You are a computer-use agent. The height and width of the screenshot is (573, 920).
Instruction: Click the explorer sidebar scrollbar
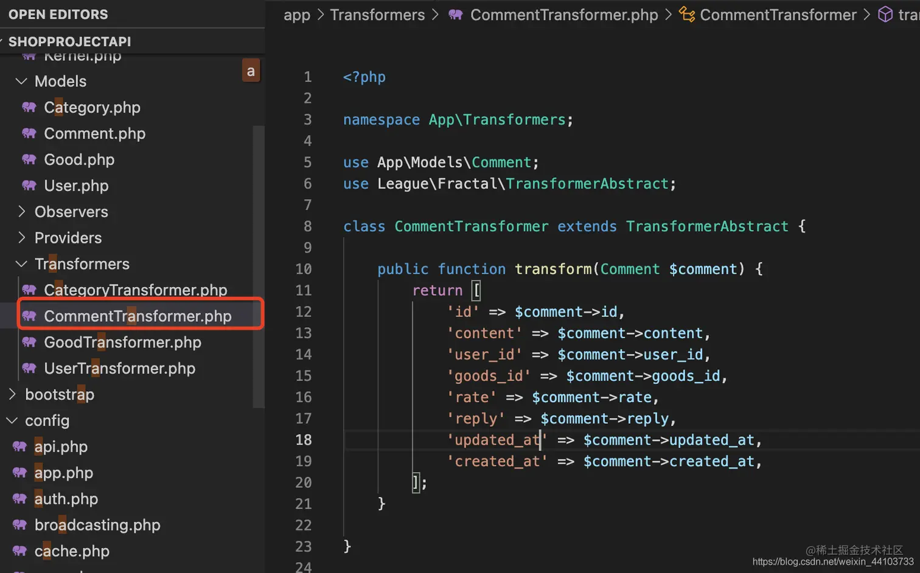tap(259, 266)
